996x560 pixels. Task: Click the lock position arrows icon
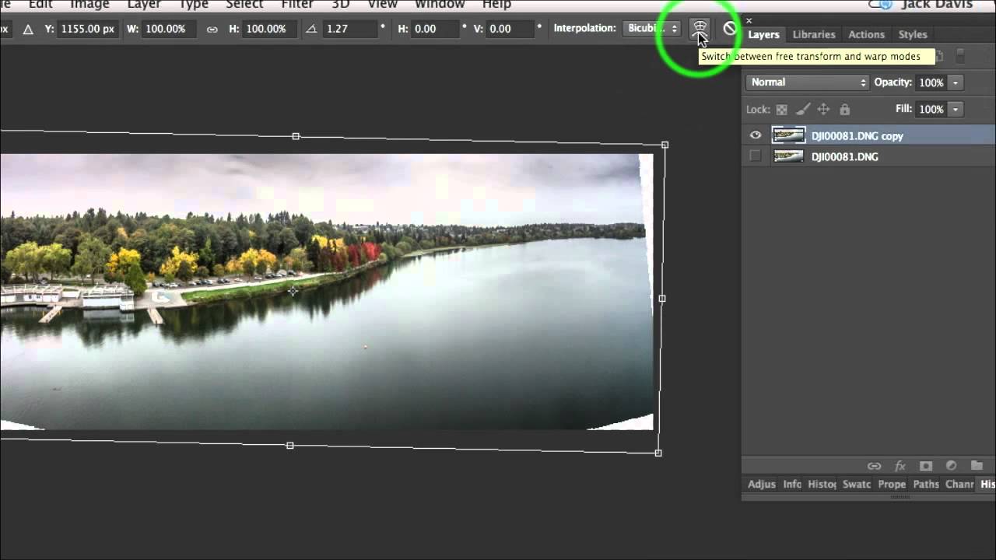pyautogui.click(x=823, y=110)
